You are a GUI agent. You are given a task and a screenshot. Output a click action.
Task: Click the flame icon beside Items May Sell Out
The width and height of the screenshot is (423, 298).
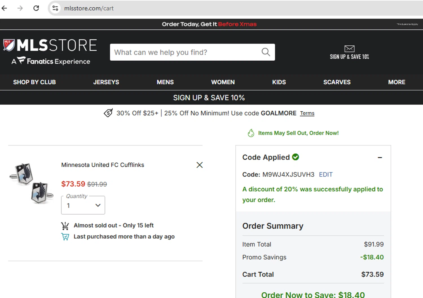tap(251, 133)
